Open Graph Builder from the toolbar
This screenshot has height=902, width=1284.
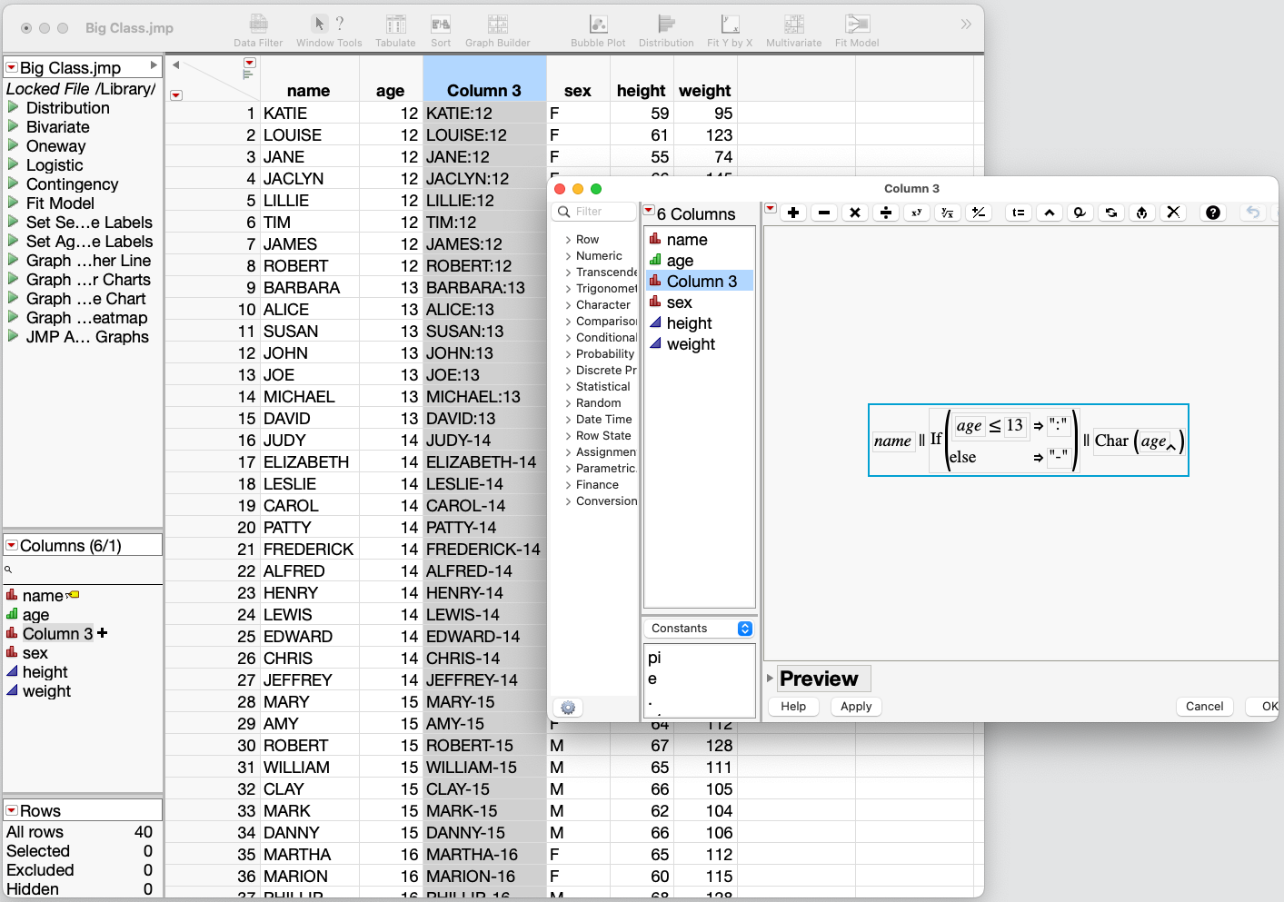click(x=497, y=30)
